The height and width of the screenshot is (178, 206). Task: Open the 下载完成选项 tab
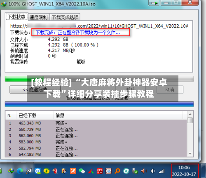pyautogui.click(x=65, y=17)
